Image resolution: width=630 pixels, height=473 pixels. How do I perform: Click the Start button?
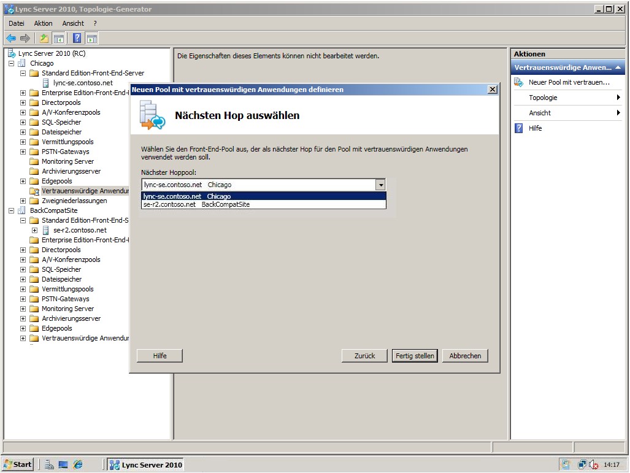pyautogui.click(x=17, y=464)
